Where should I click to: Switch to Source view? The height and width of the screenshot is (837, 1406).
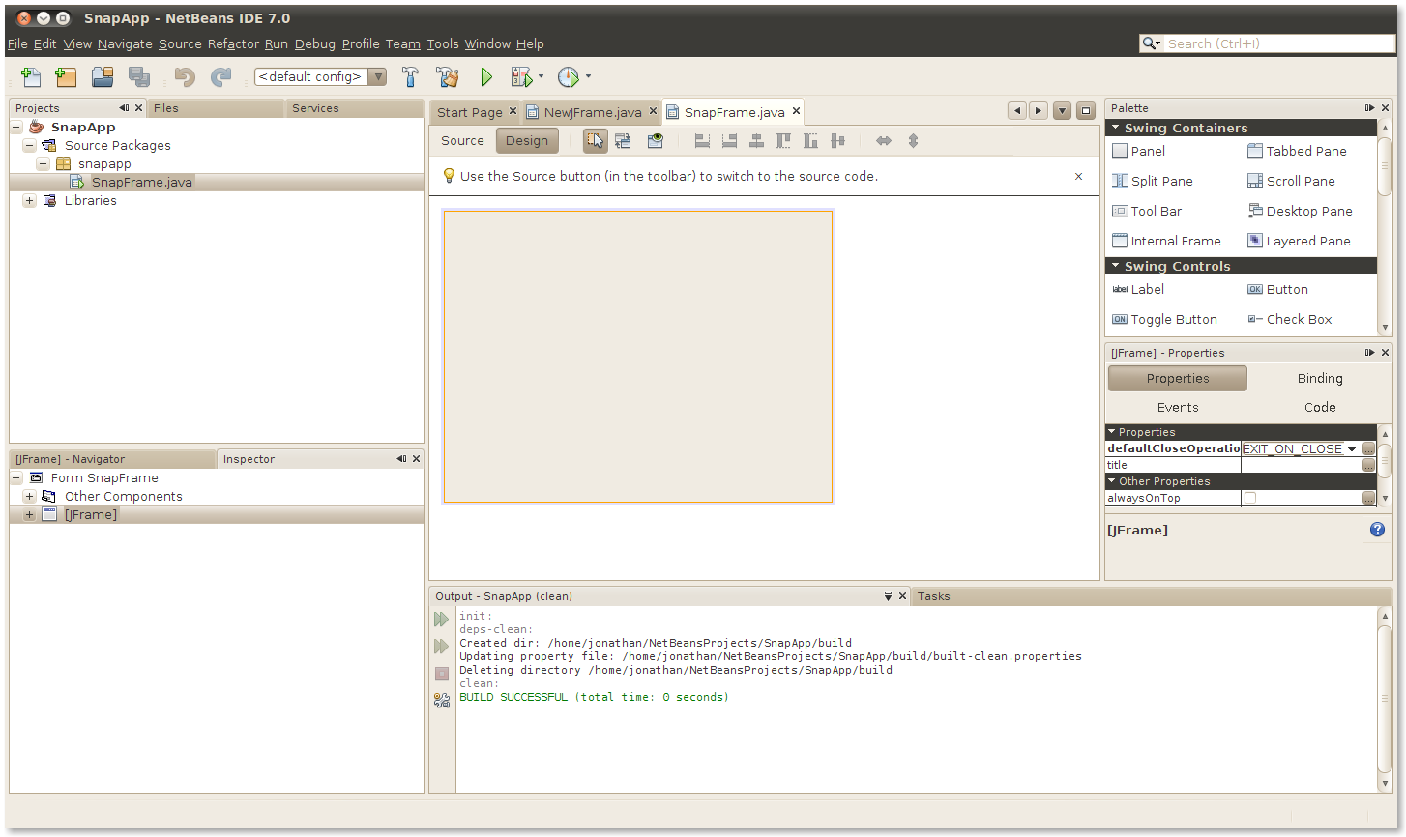pos(462,141)
